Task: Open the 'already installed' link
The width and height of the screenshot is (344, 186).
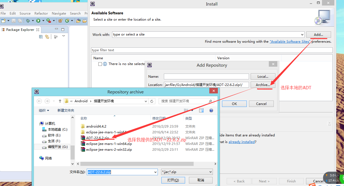Action: [242, 142]
